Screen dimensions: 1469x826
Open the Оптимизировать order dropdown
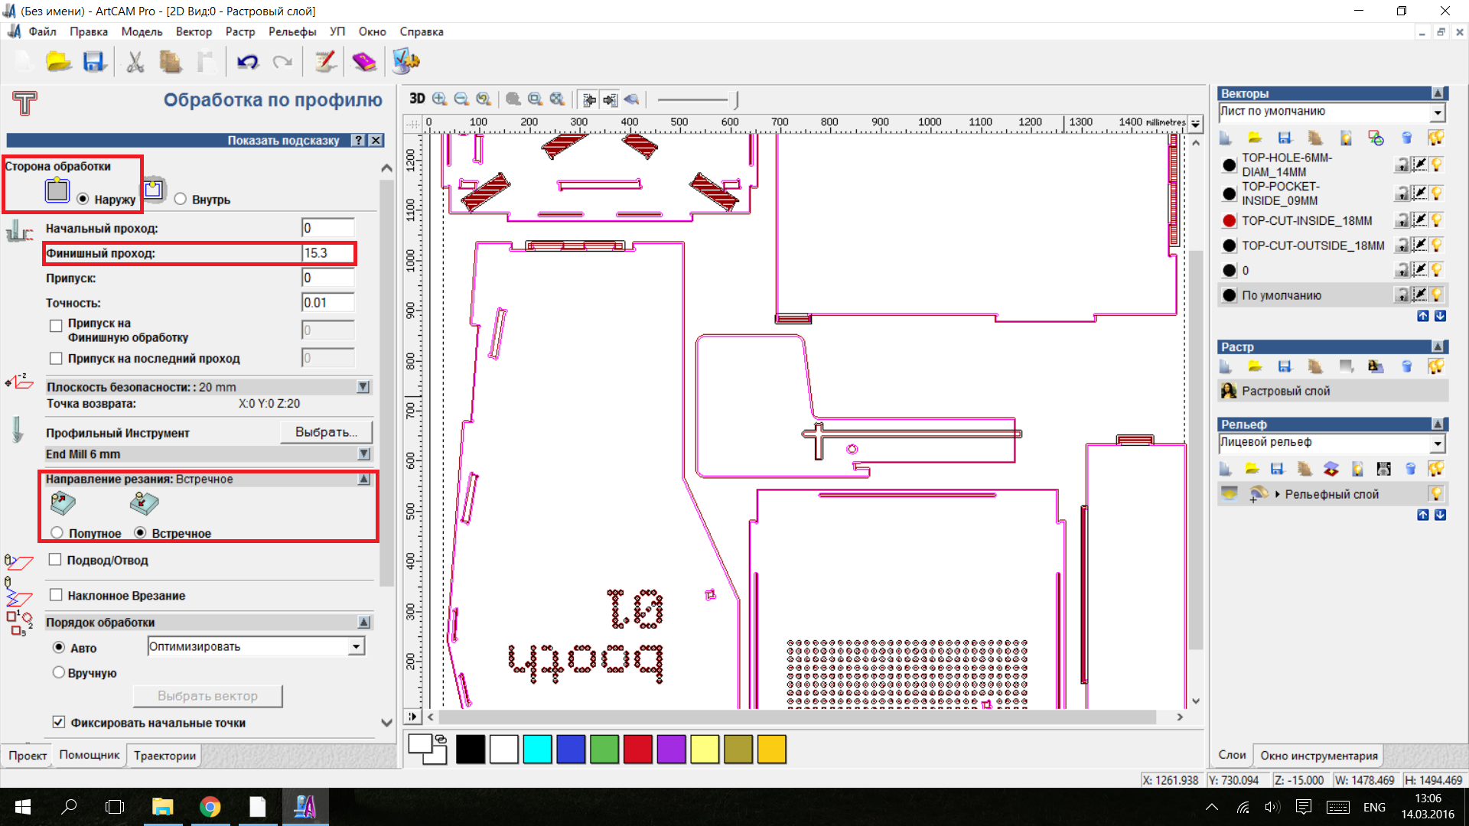point(356,647)
